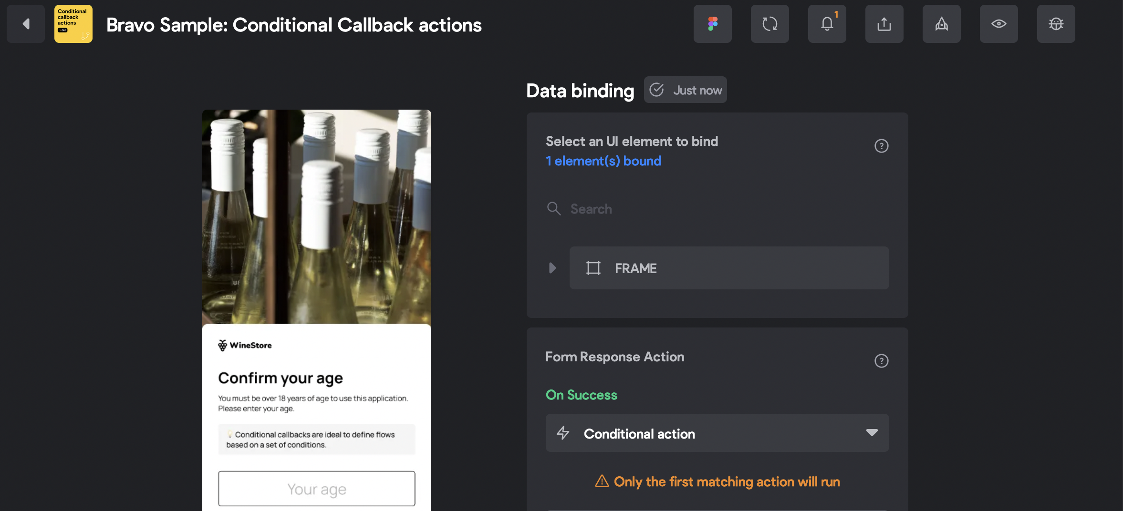Click the Just now saved status

[686, 90]
